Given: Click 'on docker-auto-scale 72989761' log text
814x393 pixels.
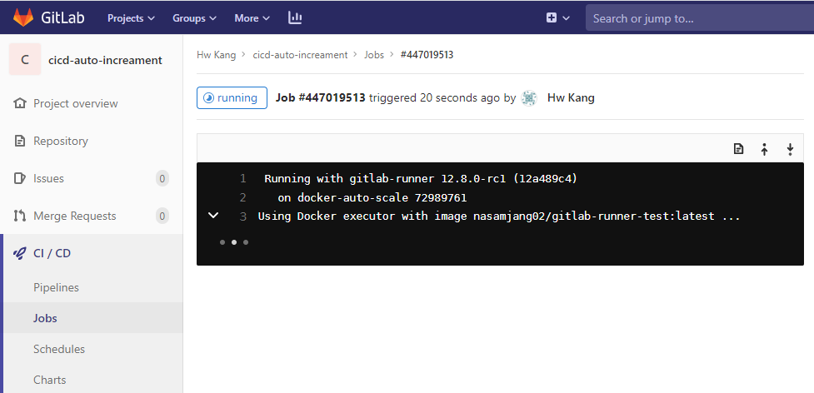Looking at the screenshot, I should 372,197.
